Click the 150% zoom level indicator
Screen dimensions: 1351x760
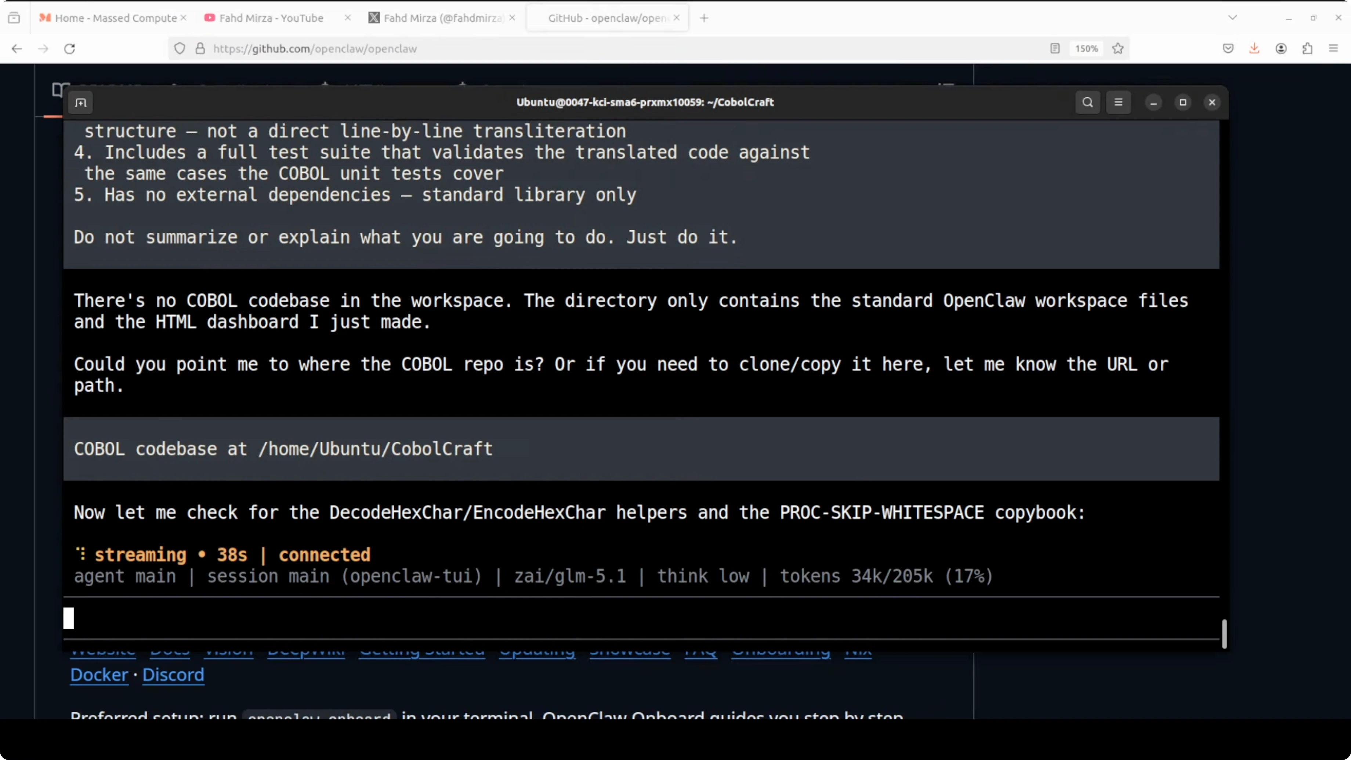(1086, 49)
